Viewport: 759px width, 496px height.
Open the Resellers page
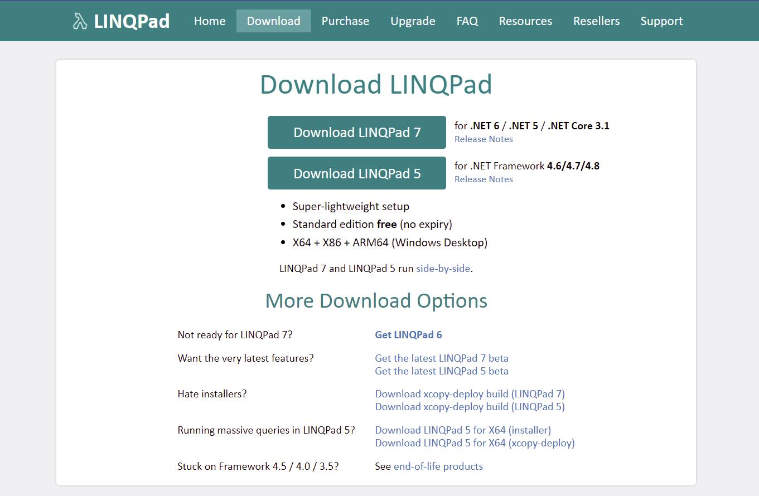point(596,21)
